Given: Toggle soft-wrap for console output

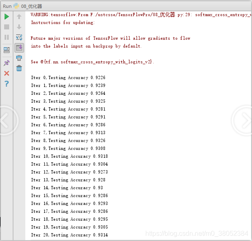Looking at the screenshot, I should (19, 37).
